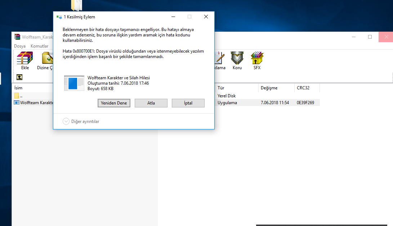Click the SFX toolbar icon
Viewport: 393px width, 226px height.
pyautogui.click(x=257, y=58)
